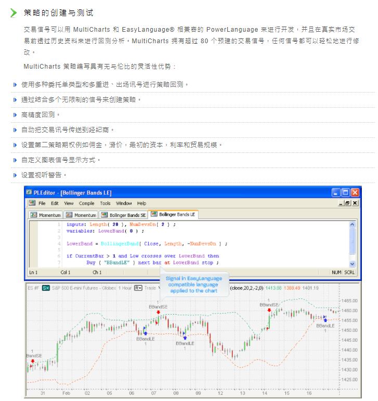Click the bullet arrow beside 设置第二策略期权
This screenshot has height=401, width=378.
[15, 145]
